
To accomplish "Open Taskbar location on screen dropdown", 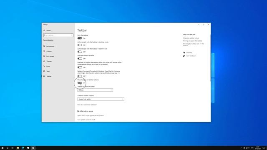I will pos(95,90).
